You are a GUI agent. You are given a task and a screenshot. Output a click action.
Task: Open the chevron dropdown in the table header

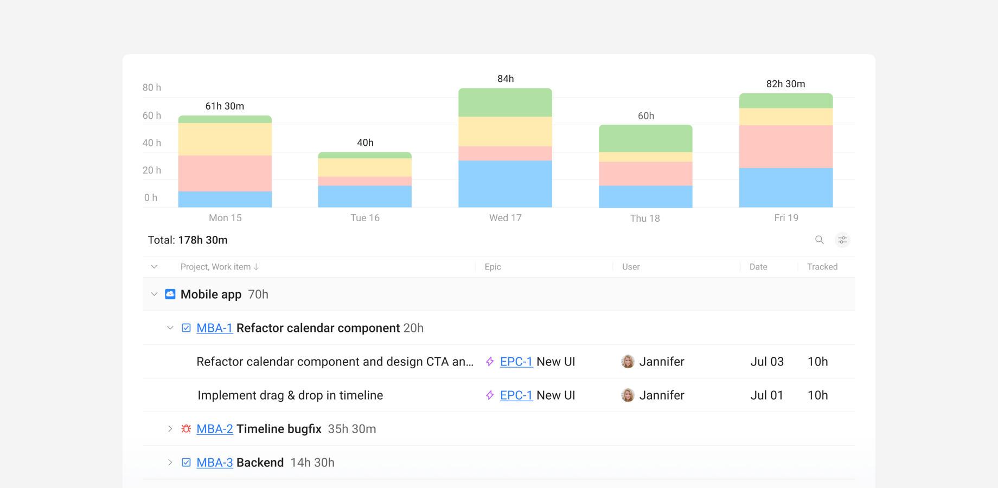tap(154, 266)
